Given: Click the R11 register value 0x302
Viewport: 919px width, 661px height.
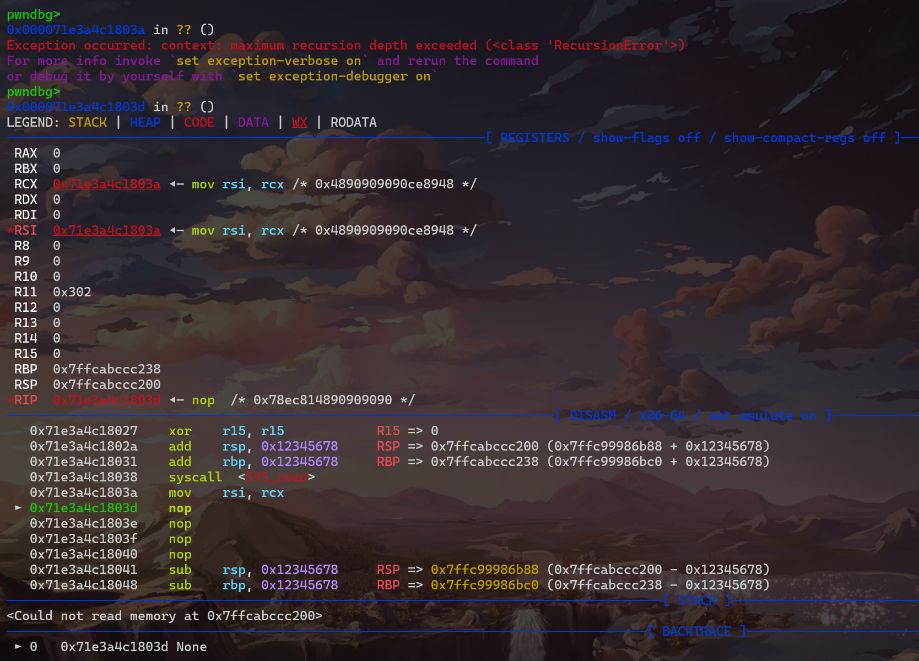Looking at the screenshot, I should [x=72, y=292].
